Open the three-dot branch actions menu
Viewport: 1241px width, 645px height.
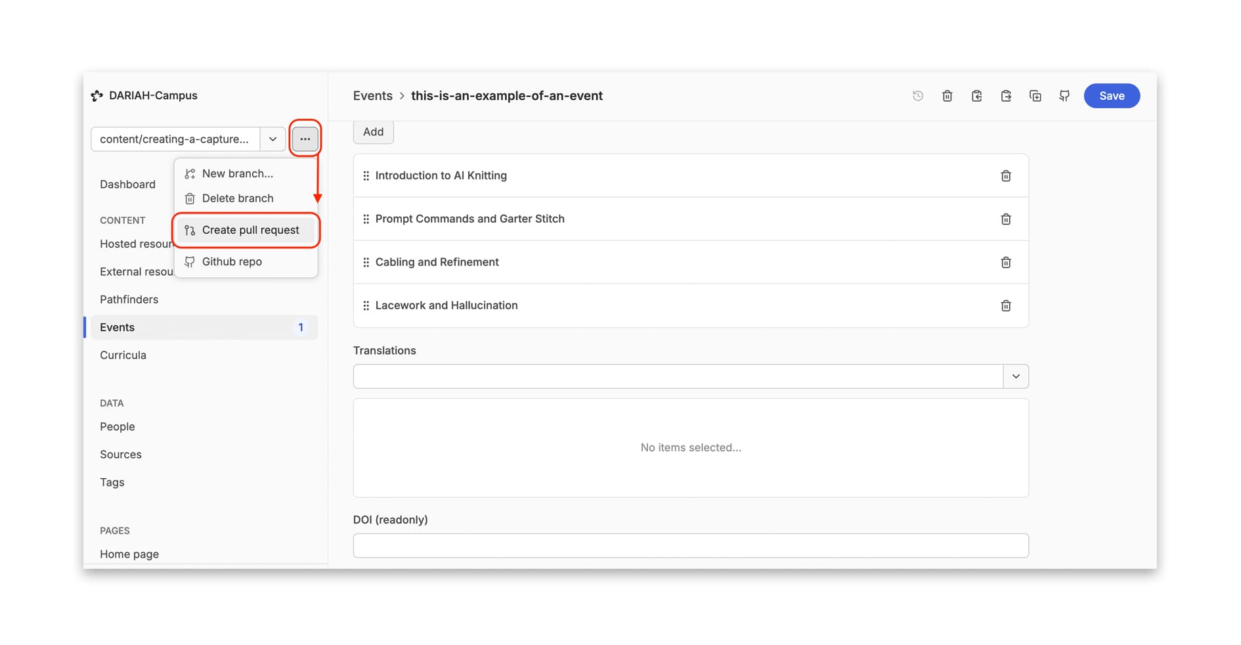coord(305,139)
